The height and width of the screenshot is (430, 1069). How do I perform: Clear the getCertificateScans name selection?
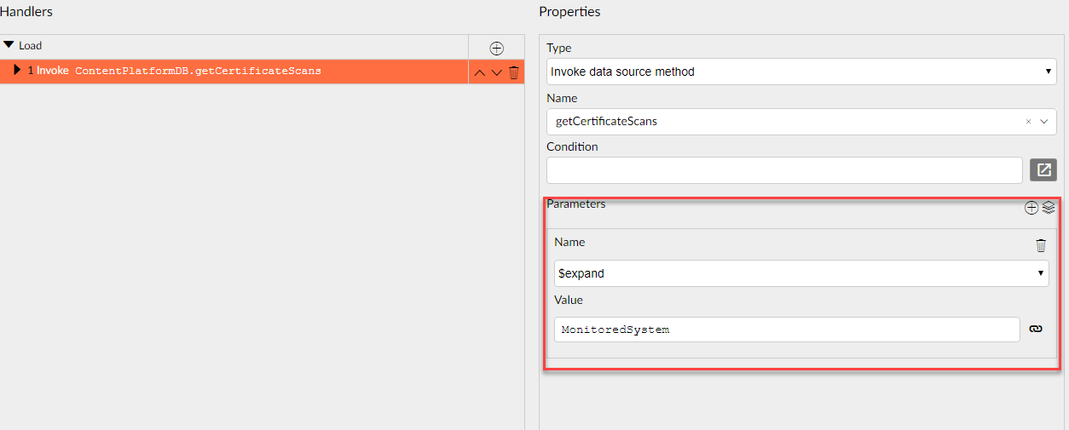coord(1029,122)
